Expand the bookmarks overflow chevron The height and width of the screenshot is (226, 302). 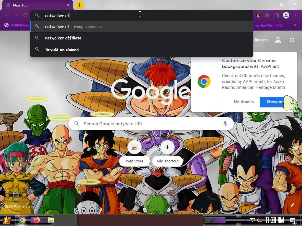point(295,25)
